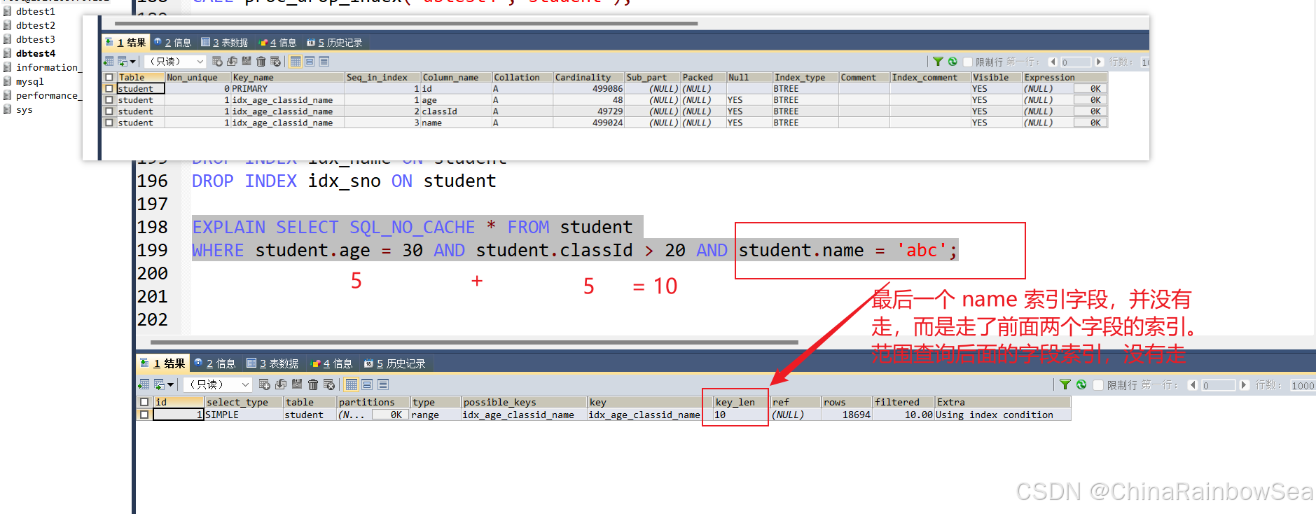The height and width of the screenshot is (514, 1316).
Task: Check the SIMPLE row checkbox in lower grid
Action: (144, 415)
